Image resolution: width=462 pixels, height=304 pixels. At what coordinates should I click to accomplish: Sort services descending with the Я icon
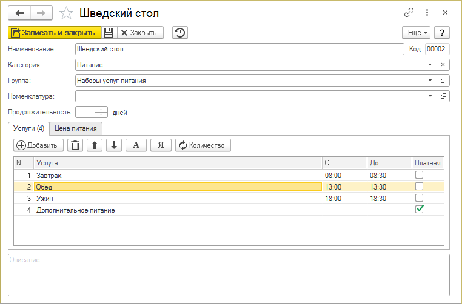click(x=161, y=145)
